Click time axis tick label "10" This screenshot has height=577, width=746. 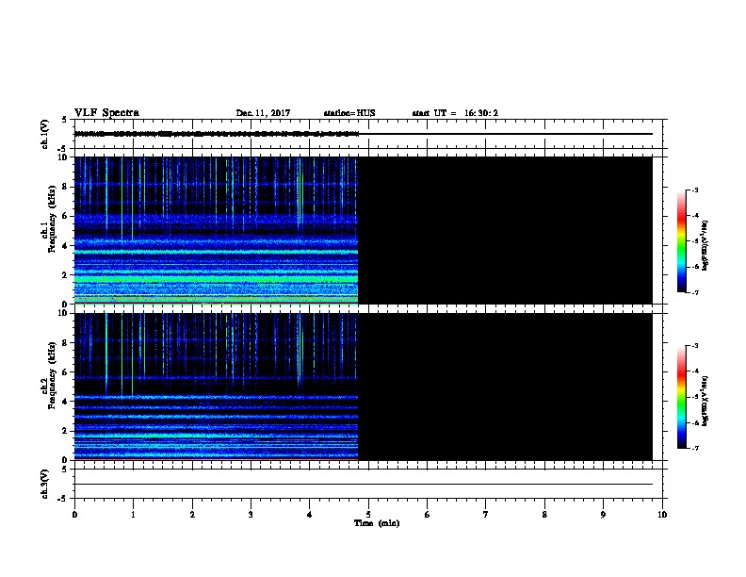point(662,515)
